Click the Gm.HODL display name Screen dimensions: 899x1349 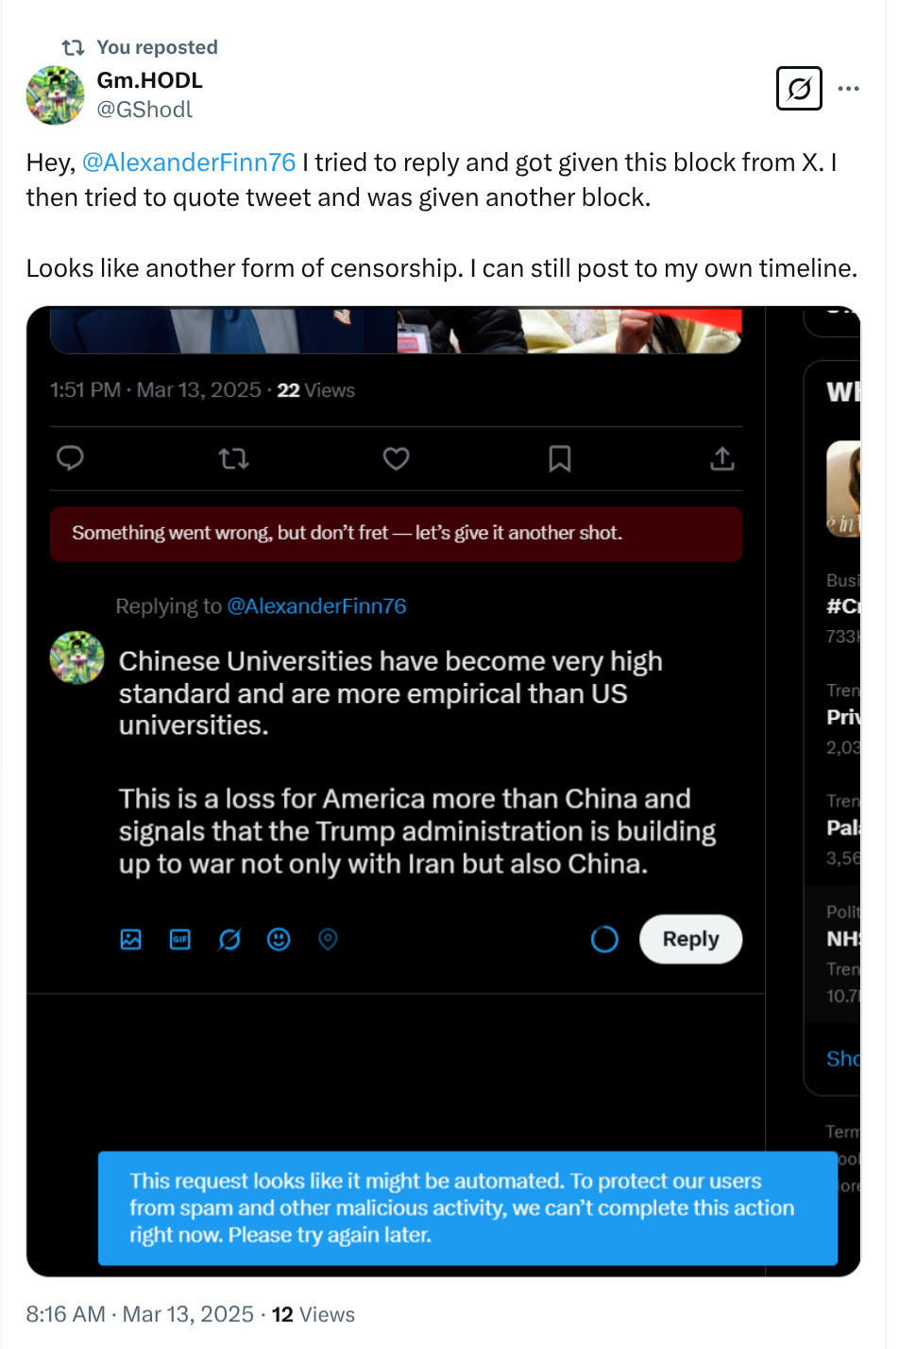[149, 80]
